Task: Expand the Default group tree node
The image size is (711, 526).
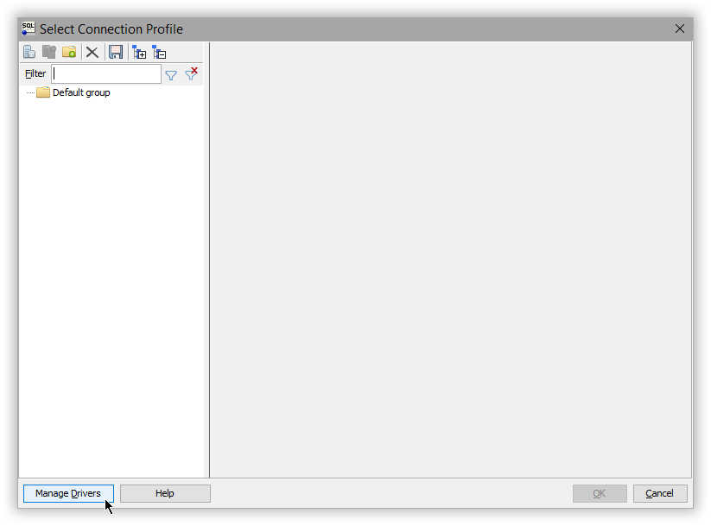Action: click(30, 92)
